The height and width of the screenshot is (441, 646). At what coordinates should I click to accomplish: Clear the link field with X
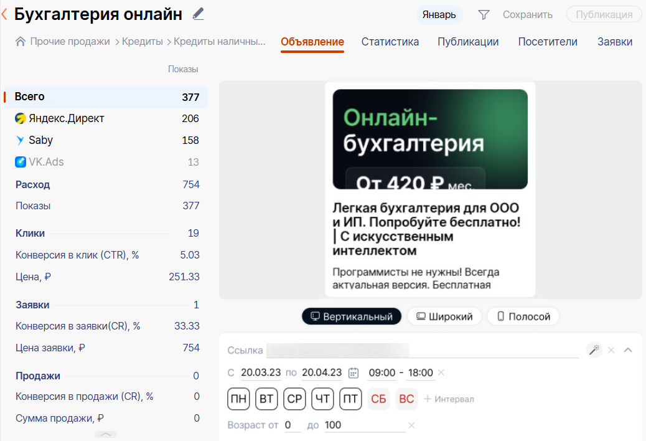pyautogui.click(x=611, y=350)
